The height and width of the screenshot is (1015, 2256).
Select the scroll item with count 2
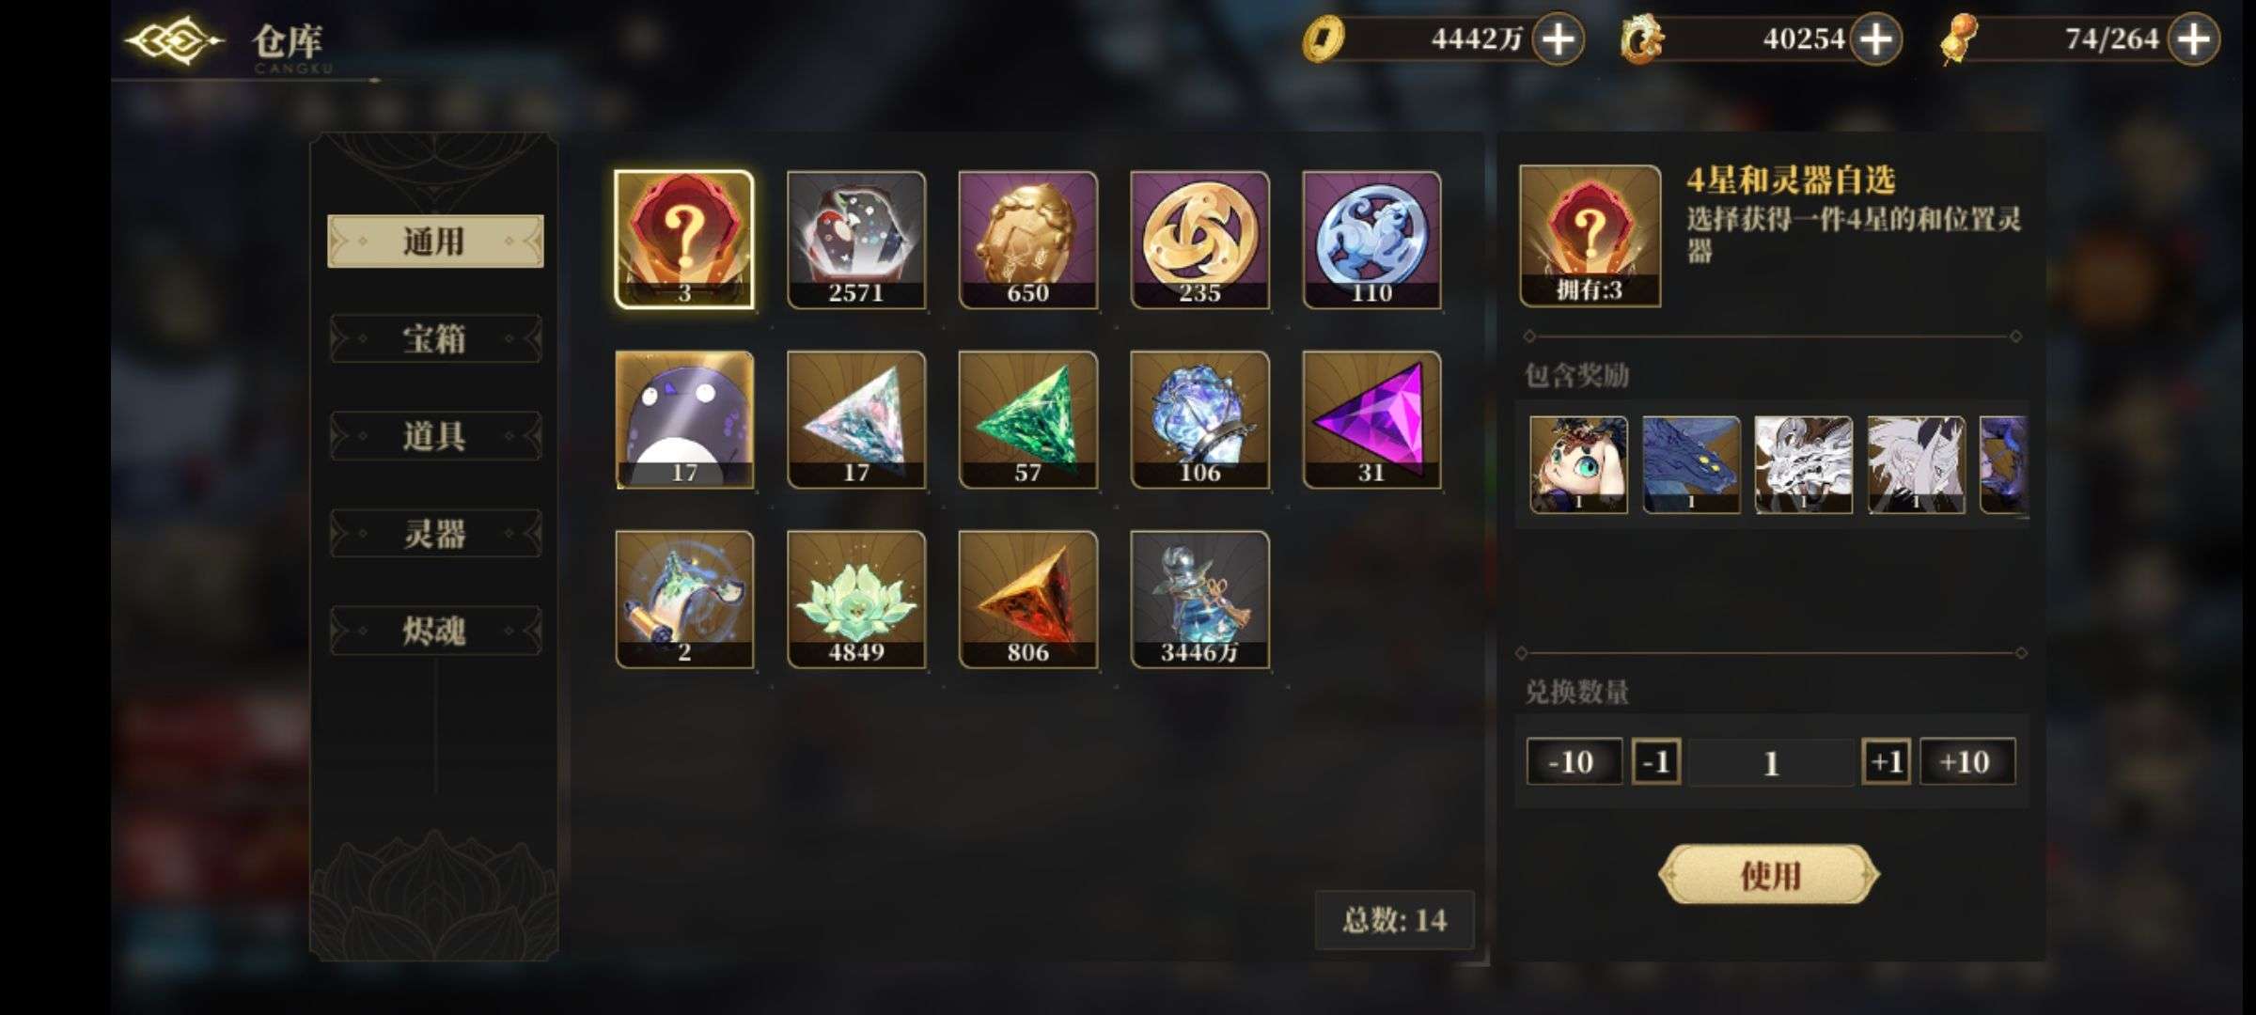coord(684,600)
